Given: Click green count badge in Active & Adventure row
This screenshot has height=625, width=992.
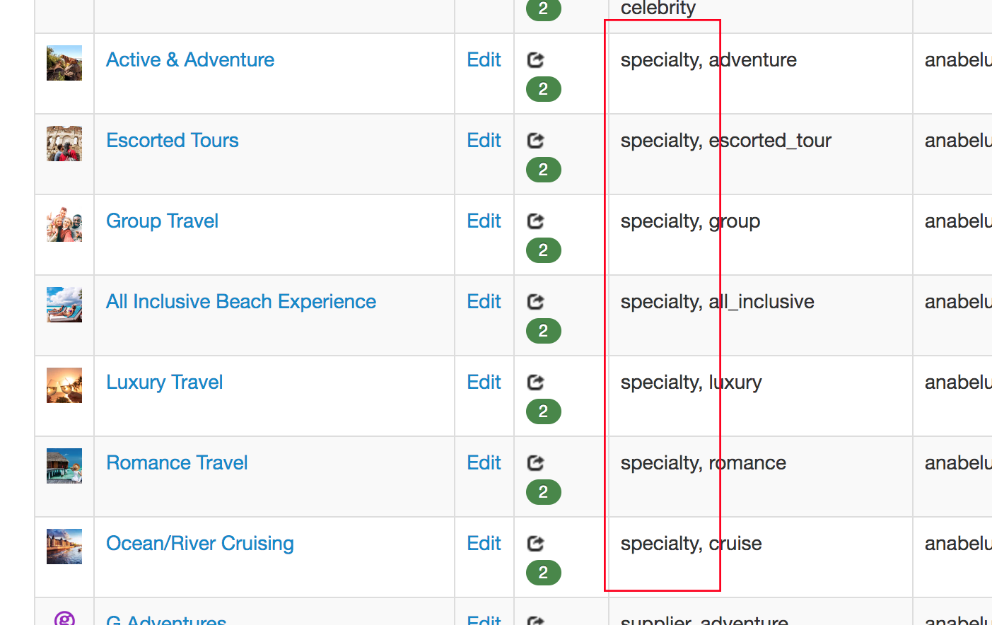Looking at the screenshot, I should (543, 89).
